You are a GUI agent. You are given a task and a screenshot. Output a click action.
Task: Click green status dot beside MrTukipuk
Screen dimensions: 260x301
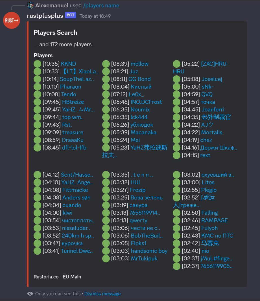click(x=106, y=259)
